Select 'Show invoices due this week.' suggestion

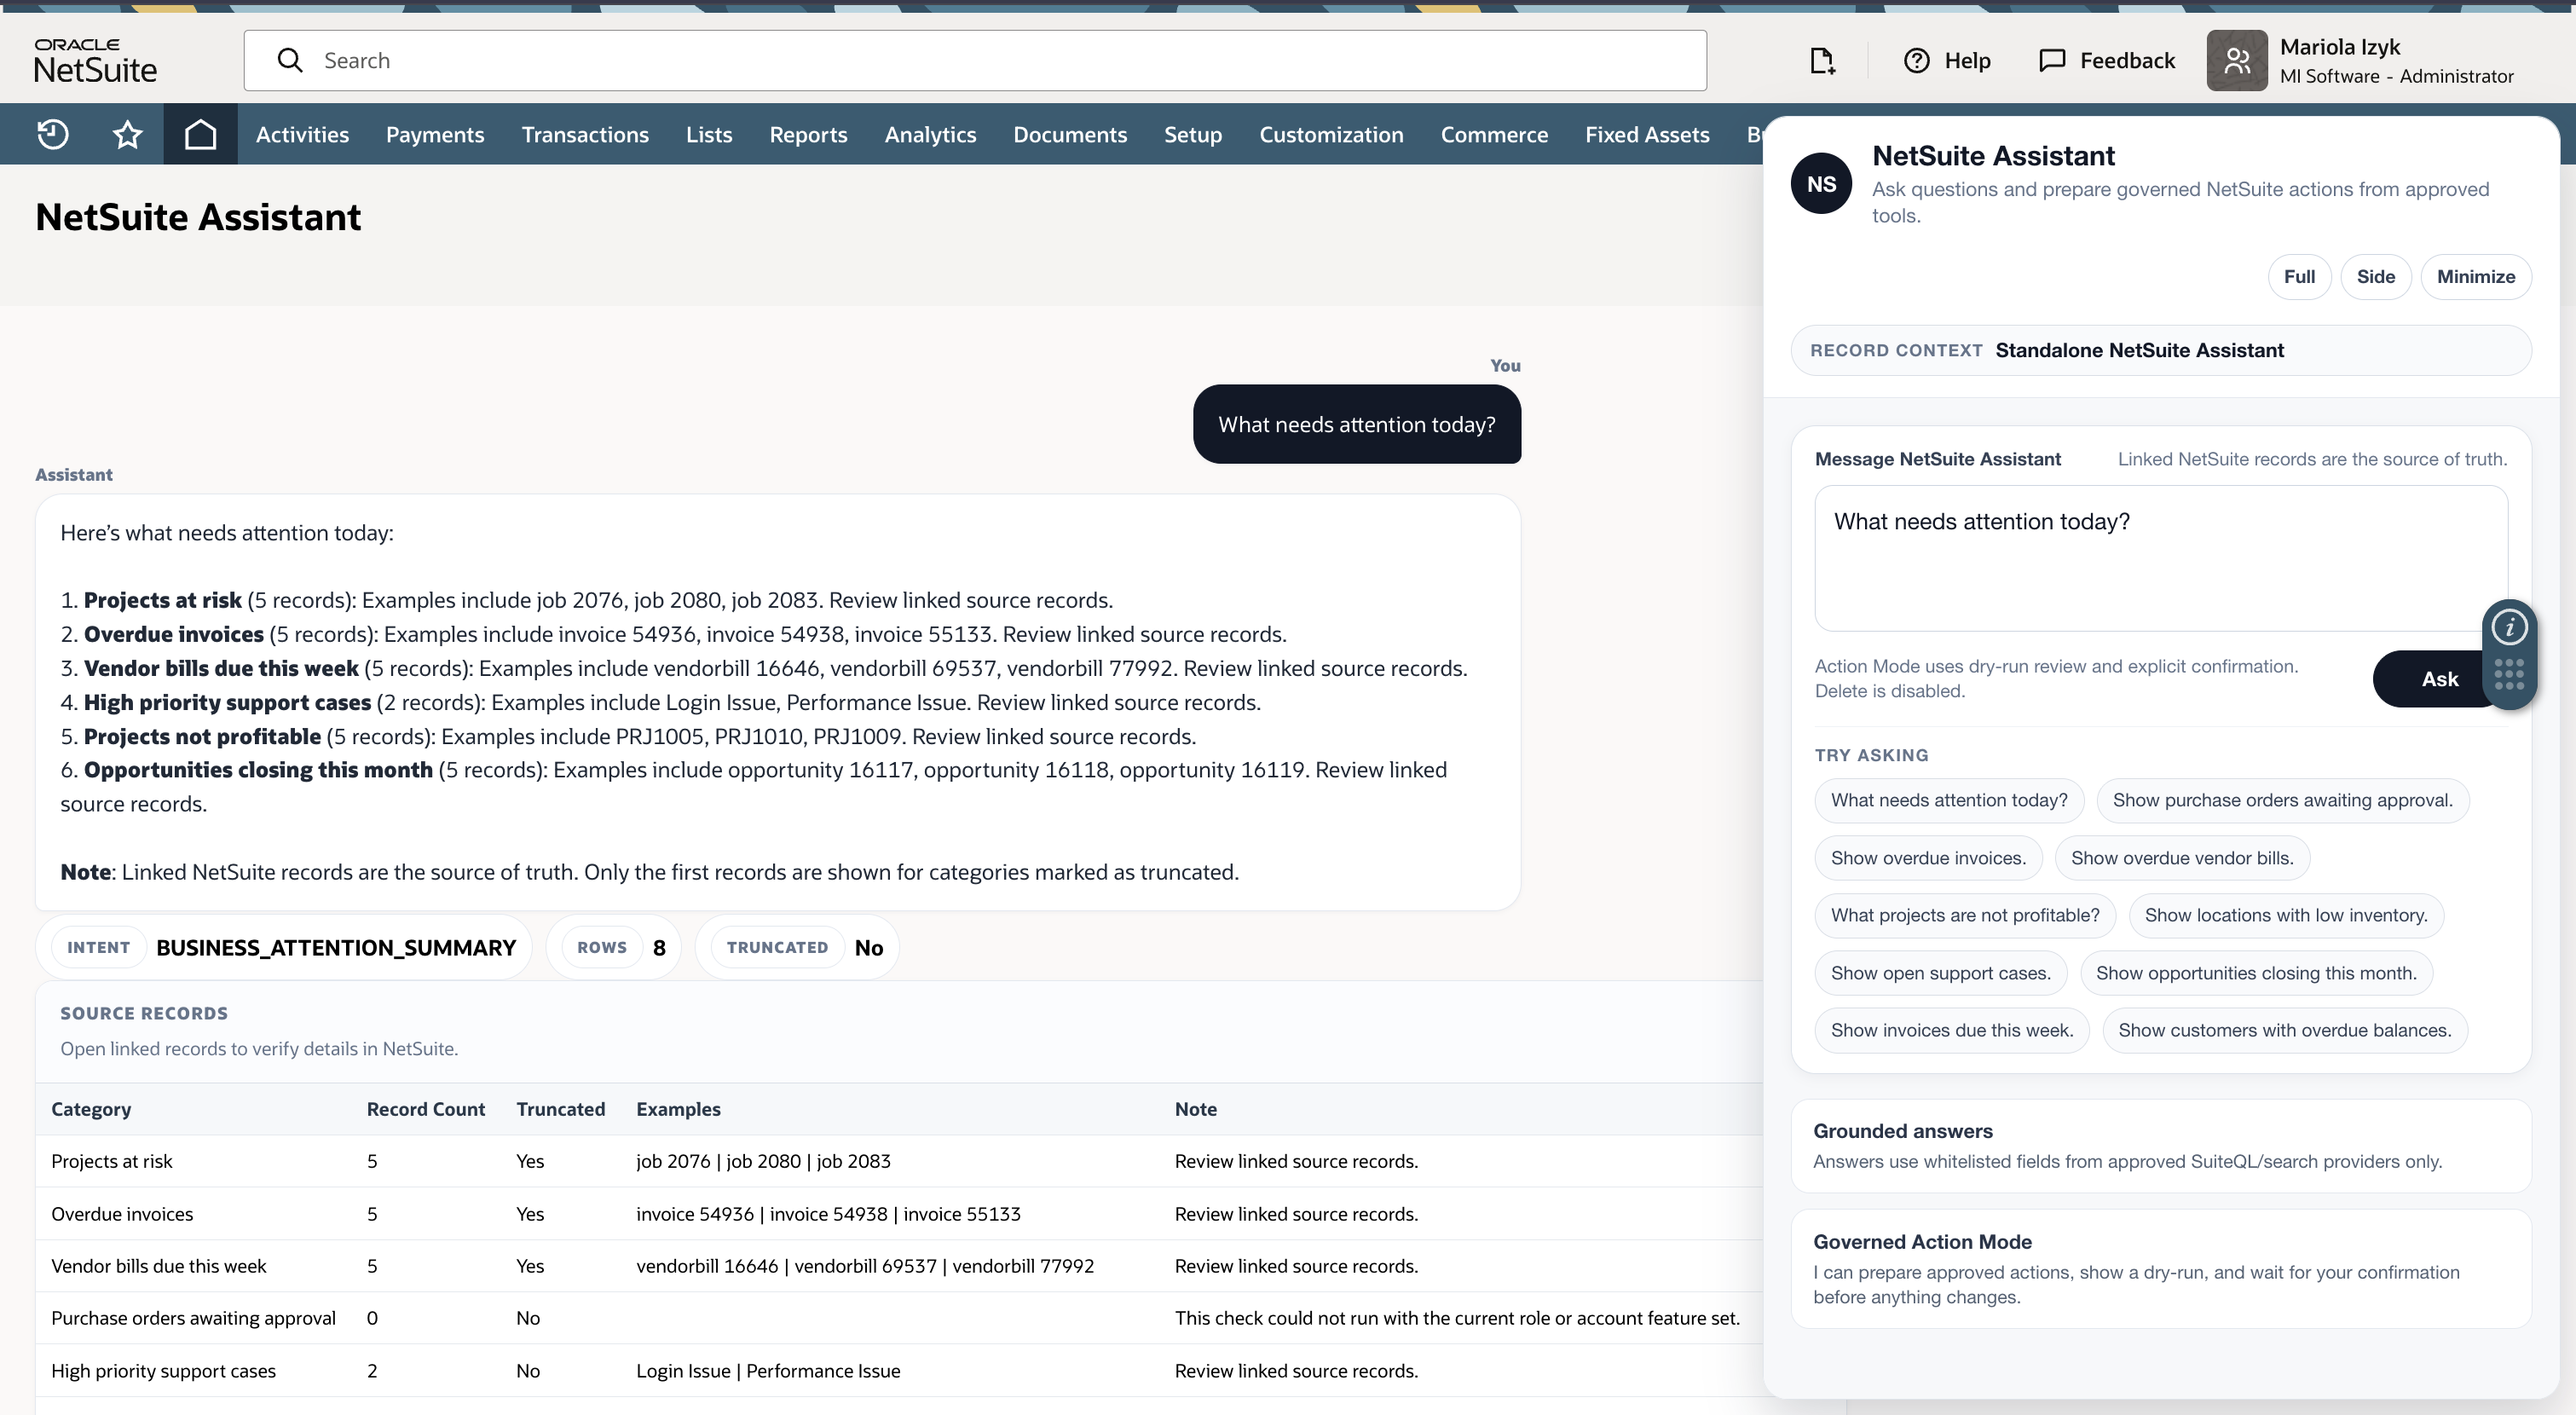coord(1952,1030)
